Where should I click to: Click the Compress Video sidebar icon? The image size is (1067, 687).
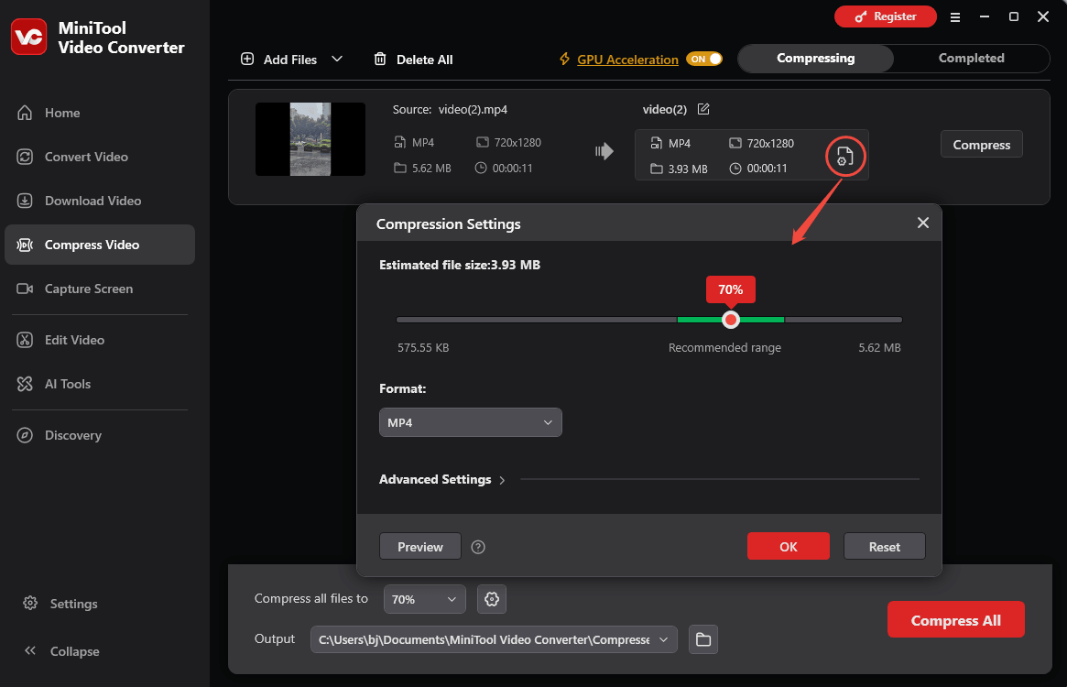pos(25,245)
